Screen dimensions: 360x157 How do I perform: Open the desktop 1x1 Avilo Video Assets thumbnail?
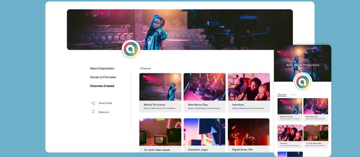point(160,132)
